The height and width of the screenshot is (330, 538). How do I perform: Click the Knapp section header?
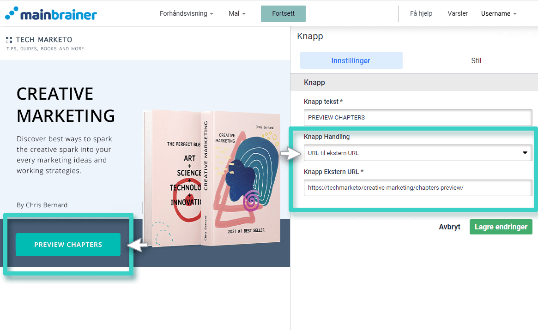[314, 82]
